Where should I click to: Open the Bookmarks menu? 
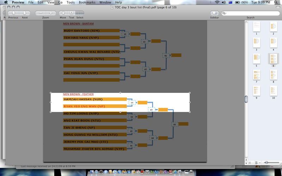(x=87, y=2)
